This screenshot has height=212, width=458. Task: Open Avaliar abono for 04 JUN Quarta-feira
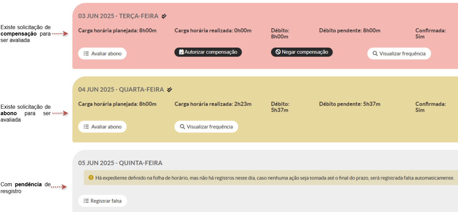102,127
